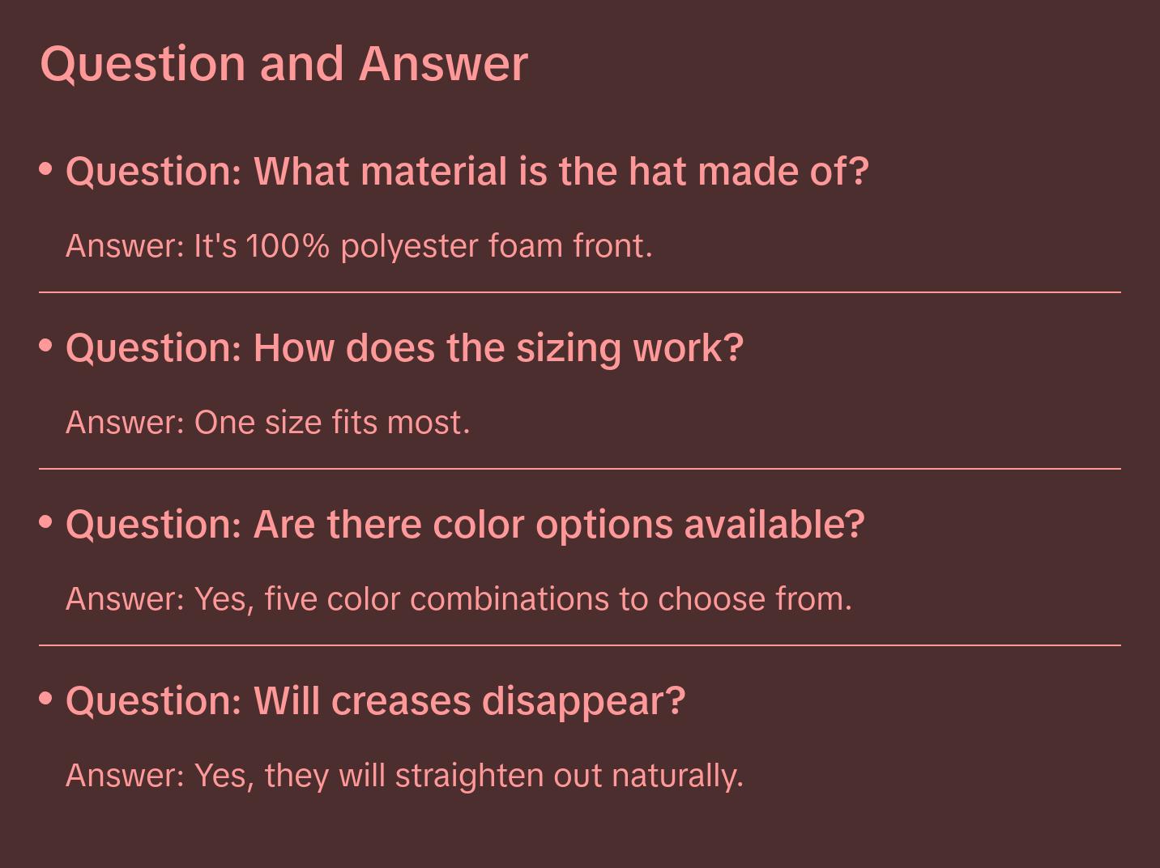Select the "One size fits most" answer
This screenshot has width=1160, height=868.
[x=267, y=423]
